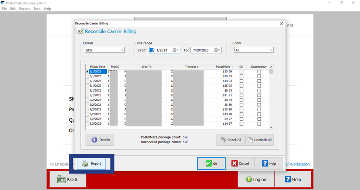Screen dimensions: 360x190
Task: Click the Details button
Action: (x=100, y=140)
